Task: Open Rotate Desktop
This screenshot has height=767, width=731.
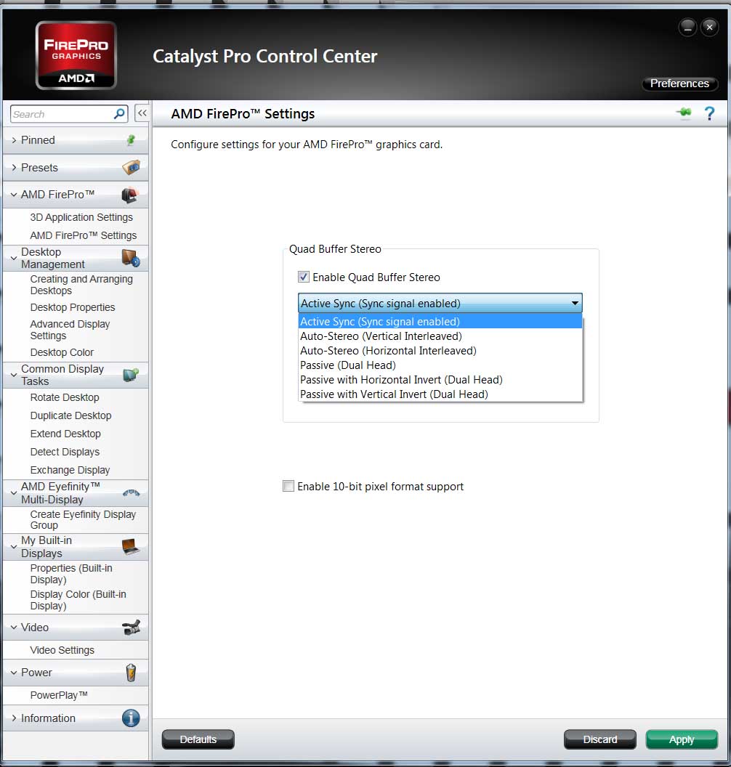Action: (65, 397)
